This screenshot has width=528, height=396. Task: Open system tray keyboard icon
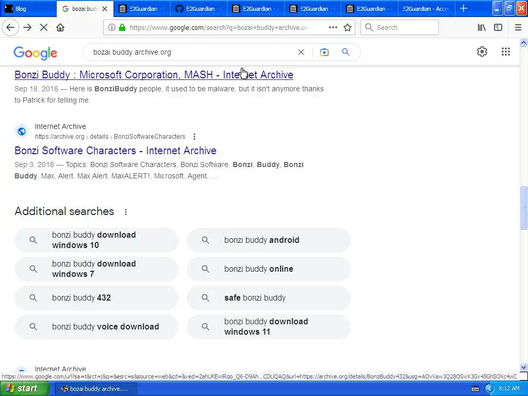(475, 389)
